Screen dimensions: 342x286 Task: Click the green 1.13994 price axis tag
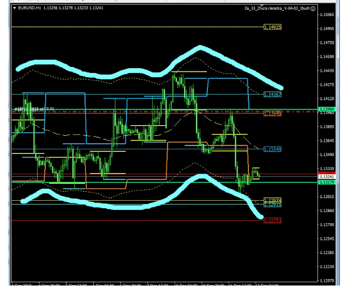(x=326, y=109)
